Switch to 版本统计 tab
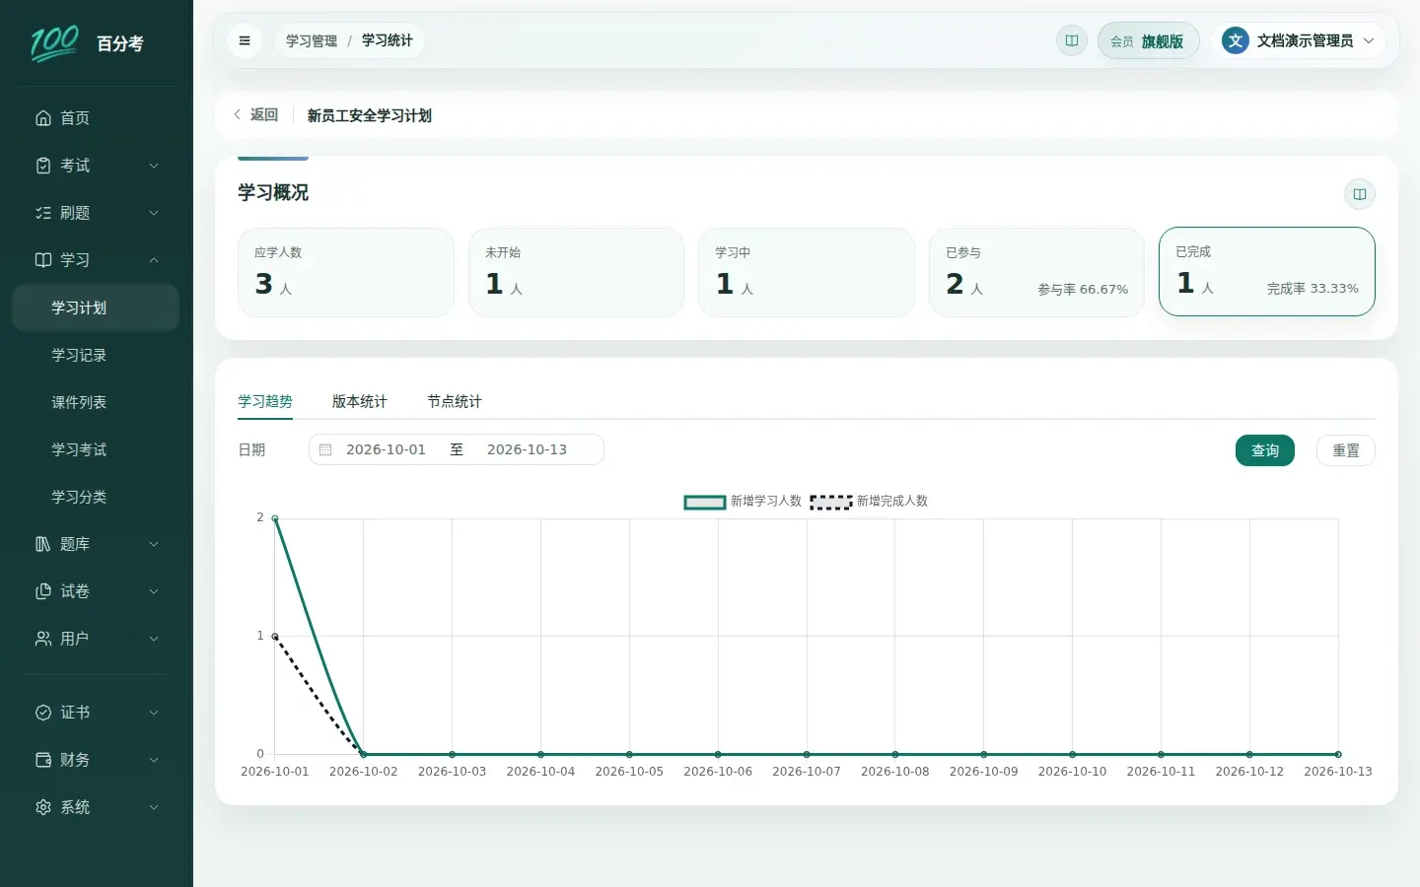The image size is (1420, 887). (360, 401)
